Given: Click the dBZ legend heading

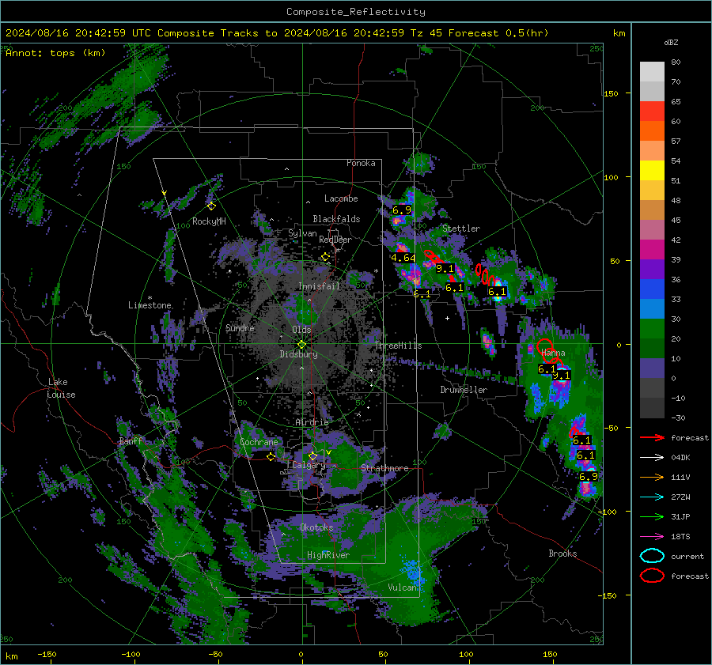Looking at the screenshot, I should (671, 43).
